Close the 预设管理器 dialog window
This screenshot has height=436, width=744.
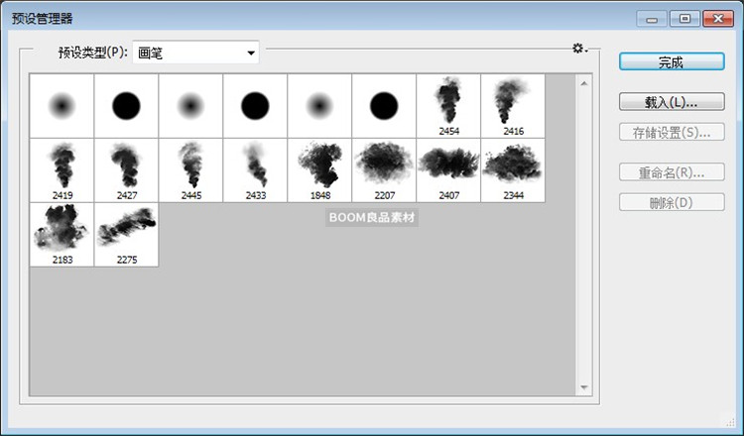point(717,18)
